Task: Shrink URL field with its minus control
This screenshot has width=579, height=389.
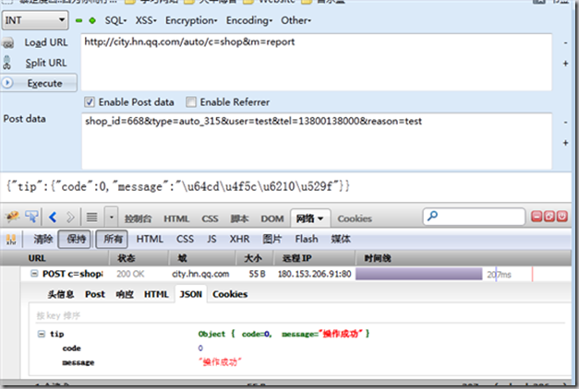Action: 565,43
